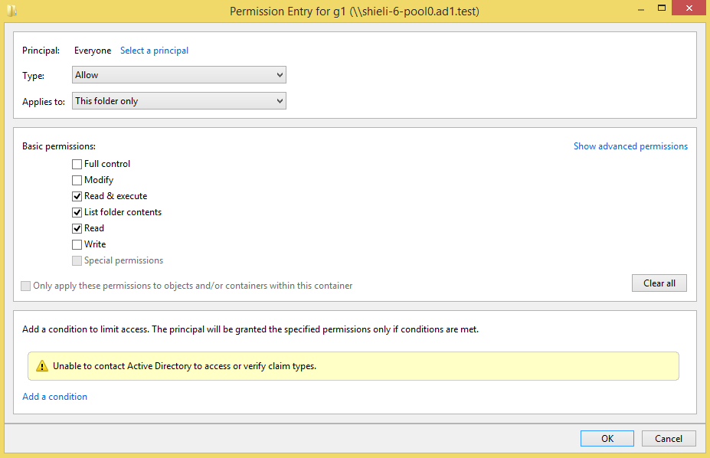This screenshot has width=710, height=458.
Task: Confirm with the OK button
Action: [x=607, y=438]
